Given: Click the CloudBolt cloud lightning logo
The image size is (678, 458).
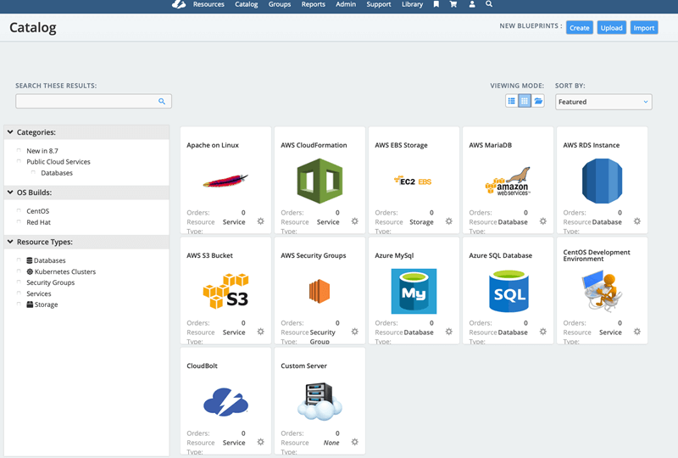Looking at the screenshot, I should tap(225, 402).
